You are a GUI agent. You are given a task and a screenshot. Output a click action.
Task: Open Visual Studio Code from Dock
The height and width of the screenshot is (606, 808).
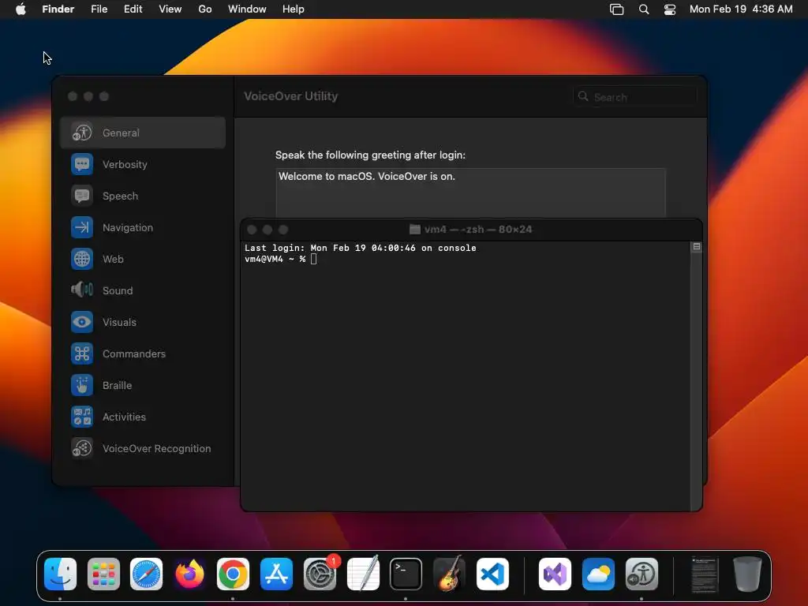[x=492, y=574]
